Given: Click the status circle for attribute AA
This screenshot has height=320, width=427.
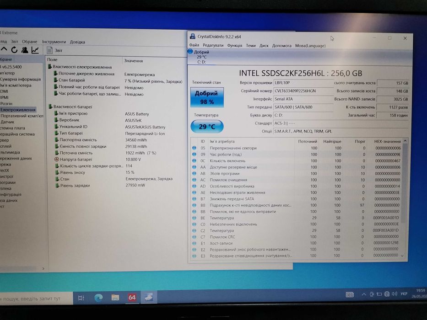Looking at the screenshot, I should pos(194,167).
